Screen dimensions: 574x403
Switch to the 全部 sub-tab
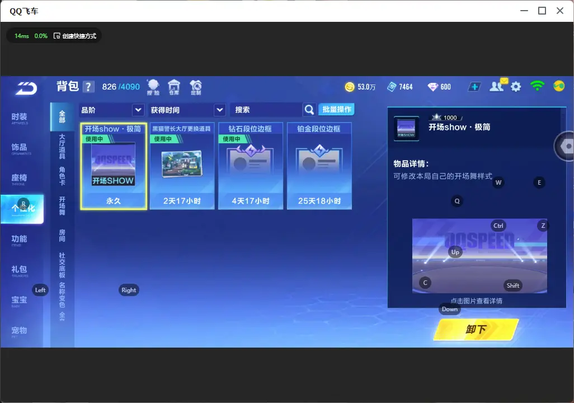[62, 117]
